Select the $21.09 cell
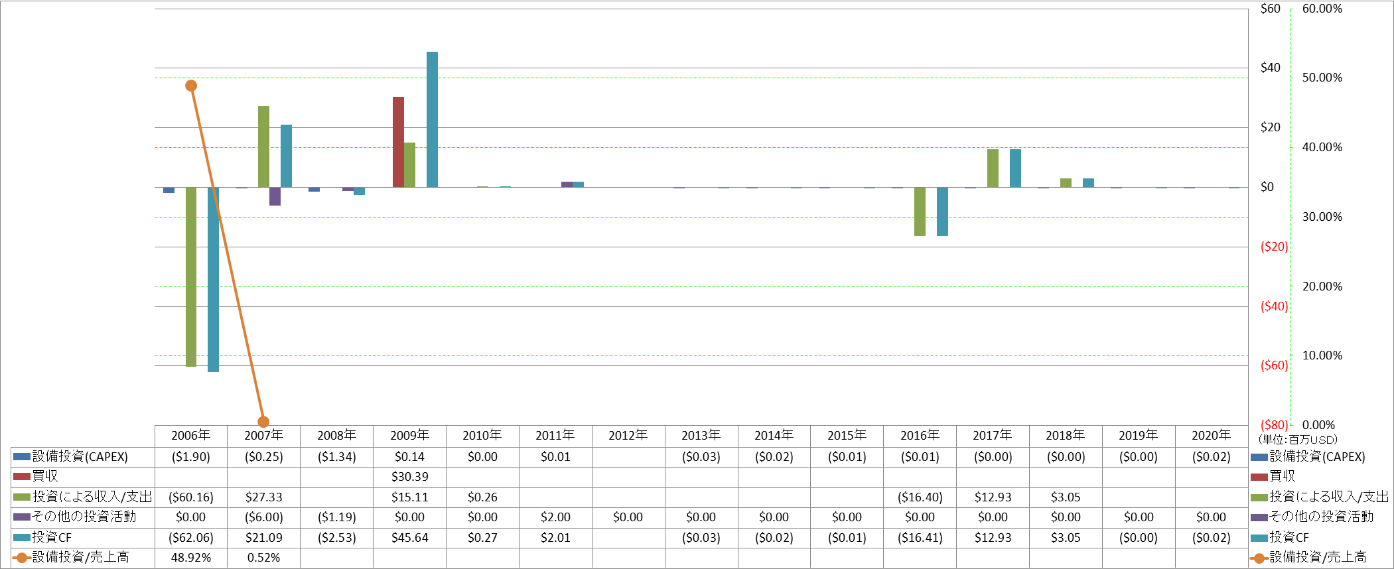 (264, 538)
